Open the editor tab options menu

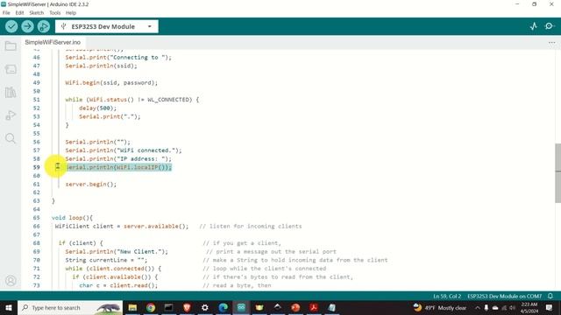551,43
